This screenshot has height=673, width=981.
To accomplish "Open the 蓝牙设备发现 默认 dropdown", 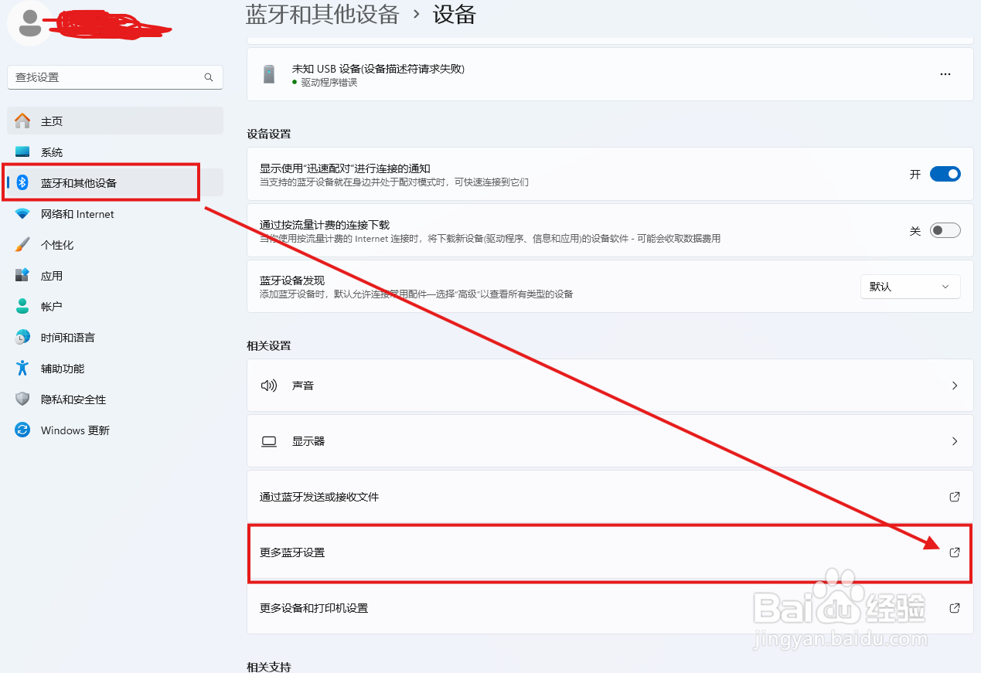I will point(910,286).
